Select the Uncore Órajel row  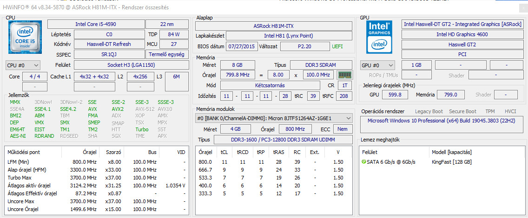[x=96, y=209]
